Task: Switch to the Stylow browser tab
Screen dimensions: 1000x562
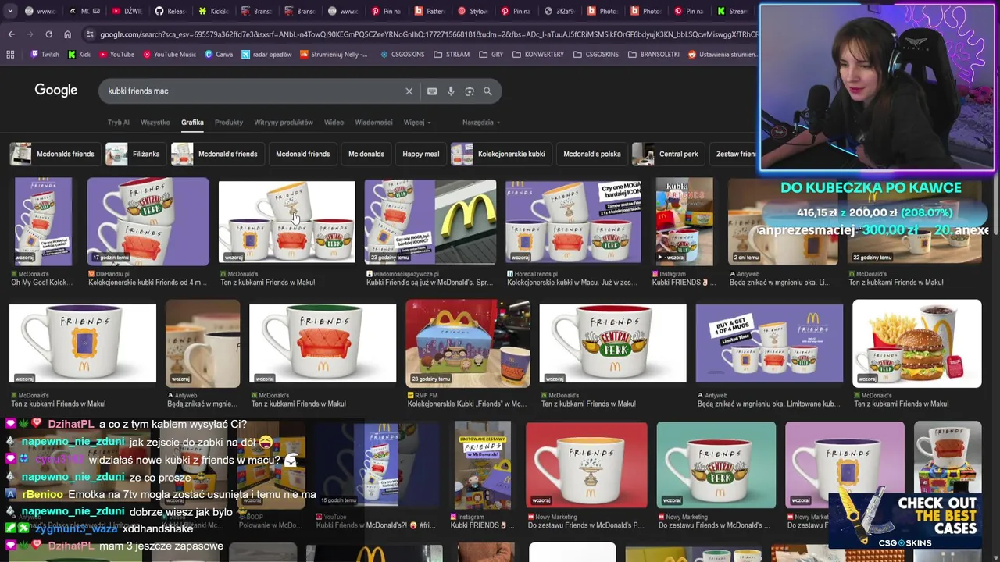Action: [473, 11]
